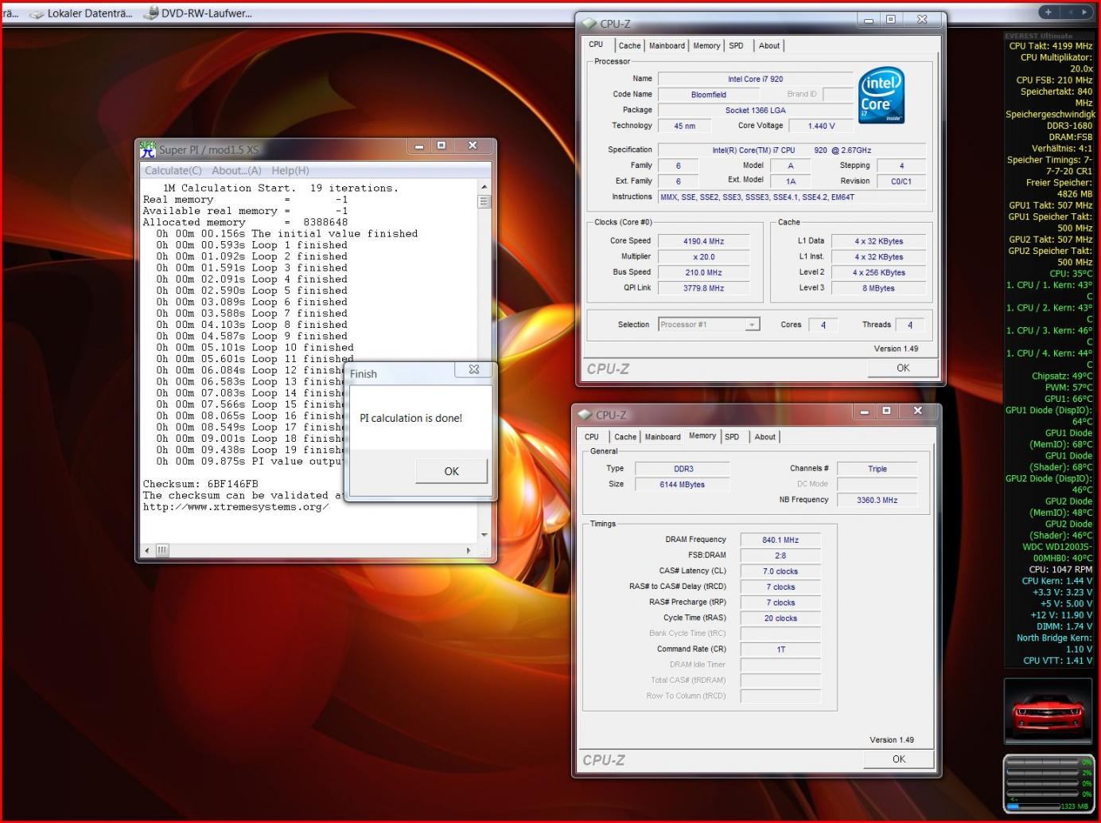Click the Loop 9 finished line in Super PI
The width and height of the screenshot is (1101, 823).
tap(251, 336)
